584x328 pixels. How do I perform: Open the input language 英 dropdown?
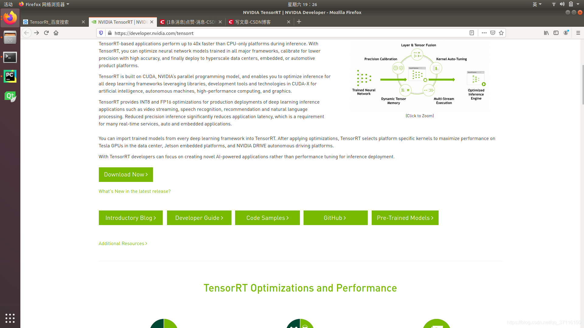[537, 4]
